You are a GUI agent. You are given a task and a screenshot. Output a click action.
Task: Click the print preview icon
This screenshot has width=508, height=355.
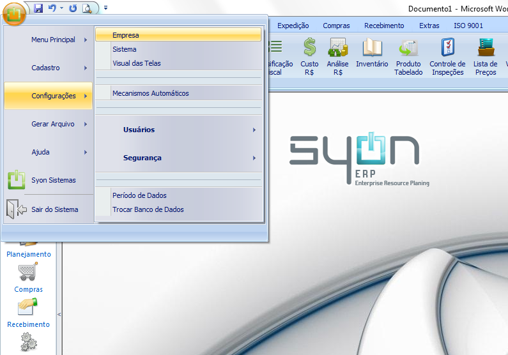click(87, 8)
